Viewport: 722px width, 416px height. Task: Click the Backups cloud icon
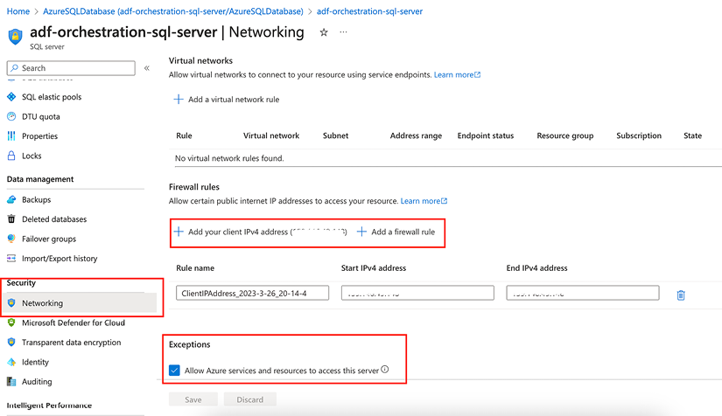pos(11,199)
